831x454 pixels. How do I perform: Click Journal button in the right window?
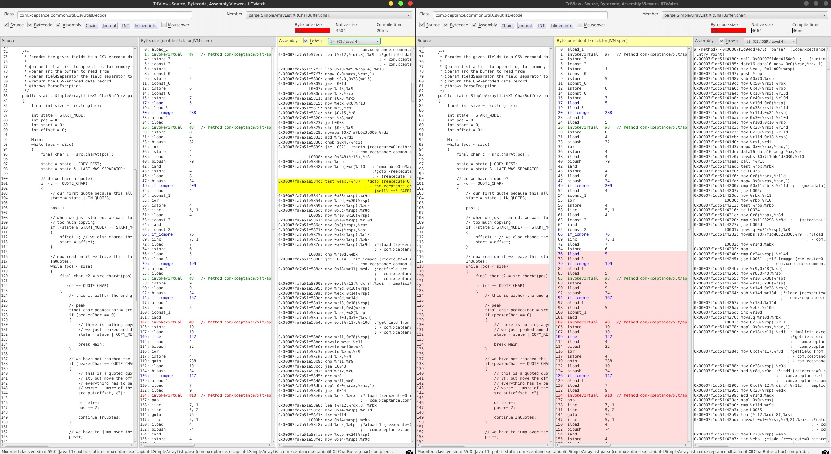pyautogui.click(x=525, y=26)
